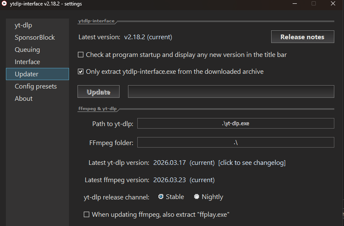The image size is (344, 226).
Task: Select the Updater sidebar item
Action: [37, 74]
